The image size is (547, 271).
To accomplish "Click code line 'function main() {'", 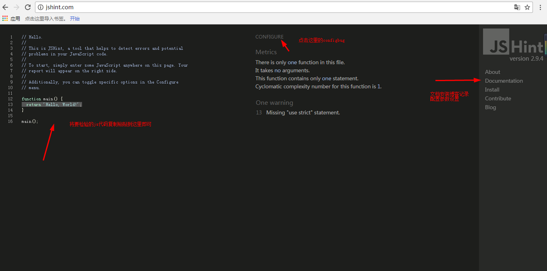I will point(42,99).
